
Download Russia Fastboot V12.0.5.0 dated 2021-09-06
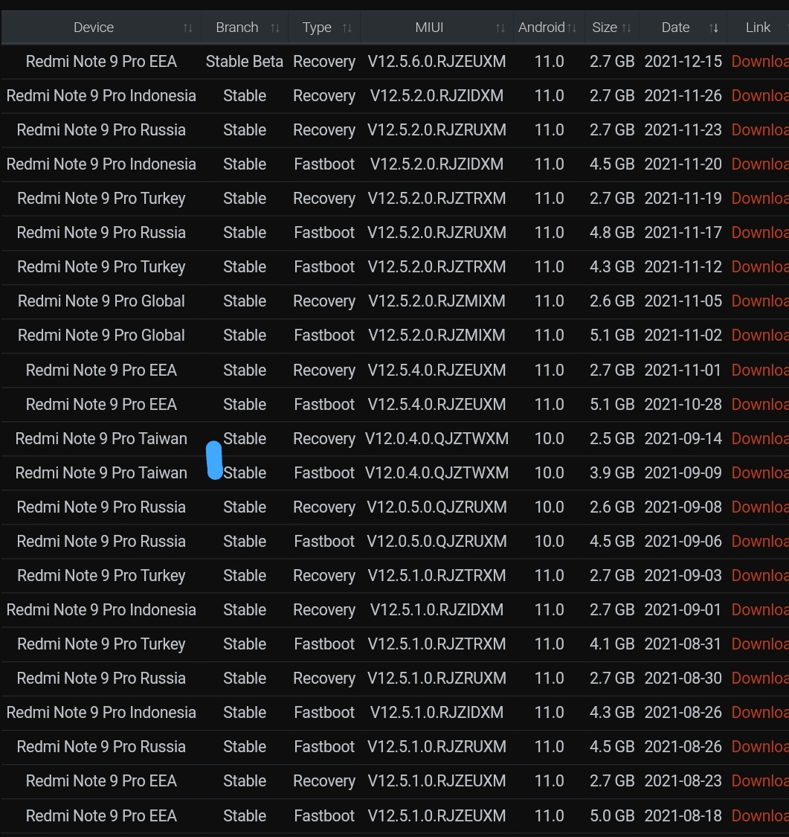coord(760,542)
